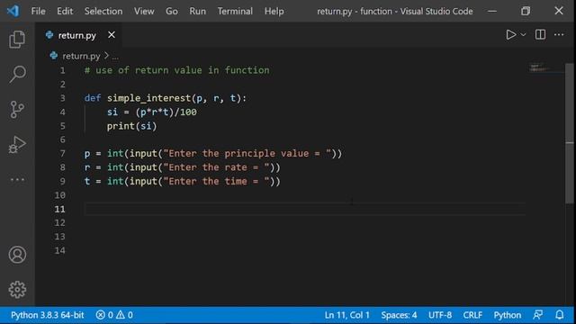Open the Edit menu
Screen dimensions: 576x324
[65, 11]
